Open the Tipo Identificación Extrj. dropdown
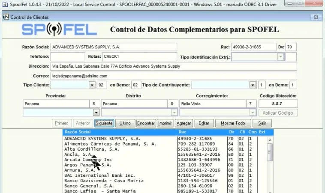This screenshot has width=325, height=193. [x=280, y=56]
